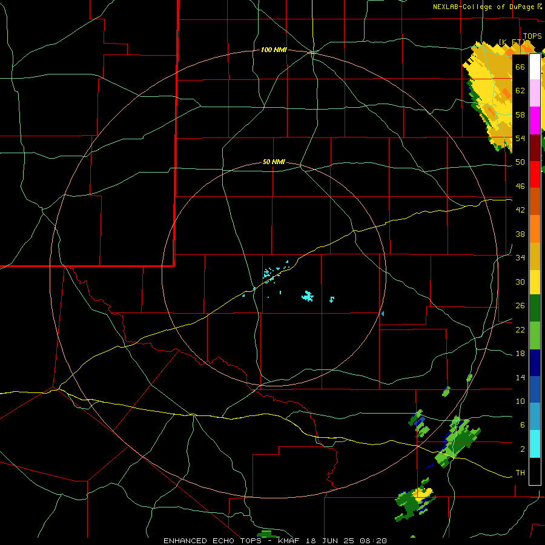This screenshot has width=545, height=545.
Task: Click the navy 14-18 legend swatch
Action: point(535,363)
